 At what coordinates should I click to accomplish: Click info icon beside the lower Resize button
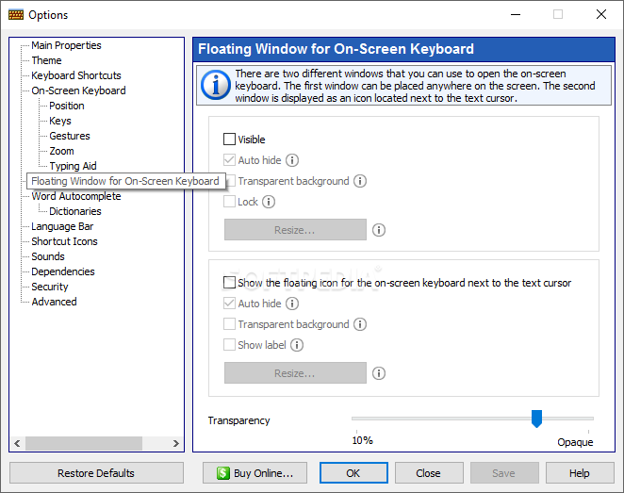tap(379, 373)
